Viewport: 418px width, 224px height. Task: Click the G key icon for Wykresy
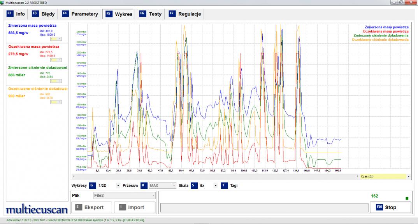[92, 185]
